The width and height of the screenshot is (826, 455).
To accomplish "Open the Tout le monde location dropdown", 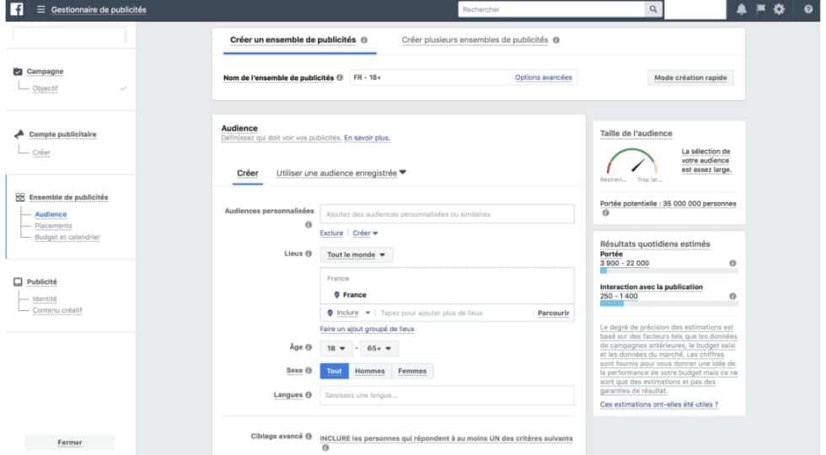I will tap(356, 254).
